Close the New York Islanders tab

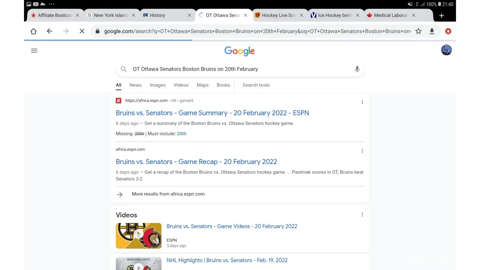[x=133, y=15]
